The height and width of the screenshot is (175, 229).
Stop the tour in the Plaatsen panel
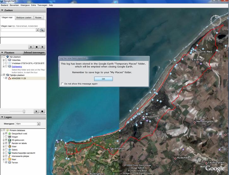(x=42, y=111)
